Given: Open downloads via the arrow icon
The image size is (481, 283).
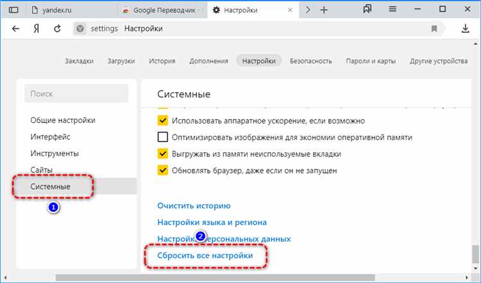Looking at the screenshot, I should [x=466, y=28].
